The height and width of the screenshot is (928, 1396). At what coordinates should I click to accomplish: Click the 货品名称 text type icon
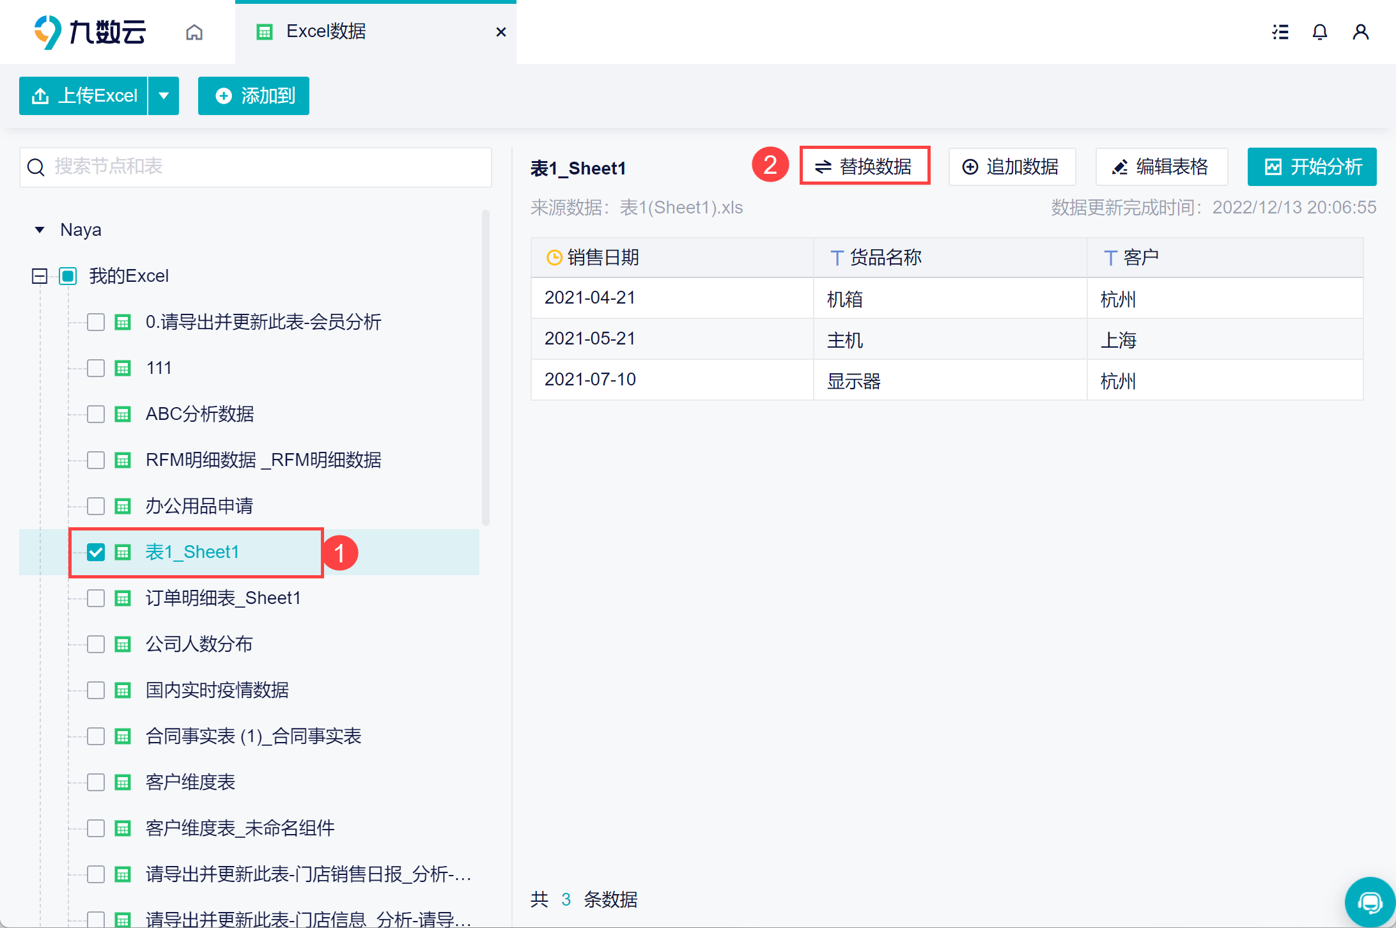tap(837, 258)
